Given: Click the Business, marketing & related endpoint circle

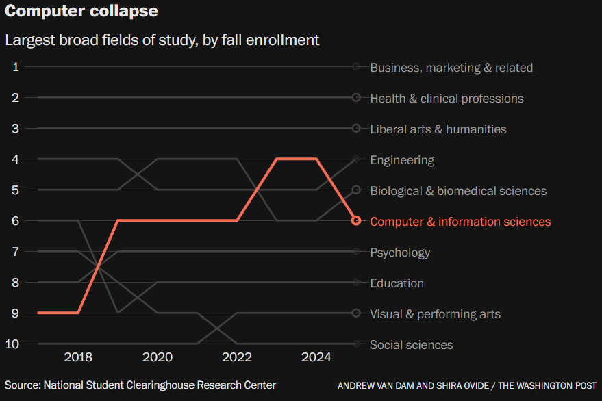Looking at the screenshot, I should (x=356, y=67).
